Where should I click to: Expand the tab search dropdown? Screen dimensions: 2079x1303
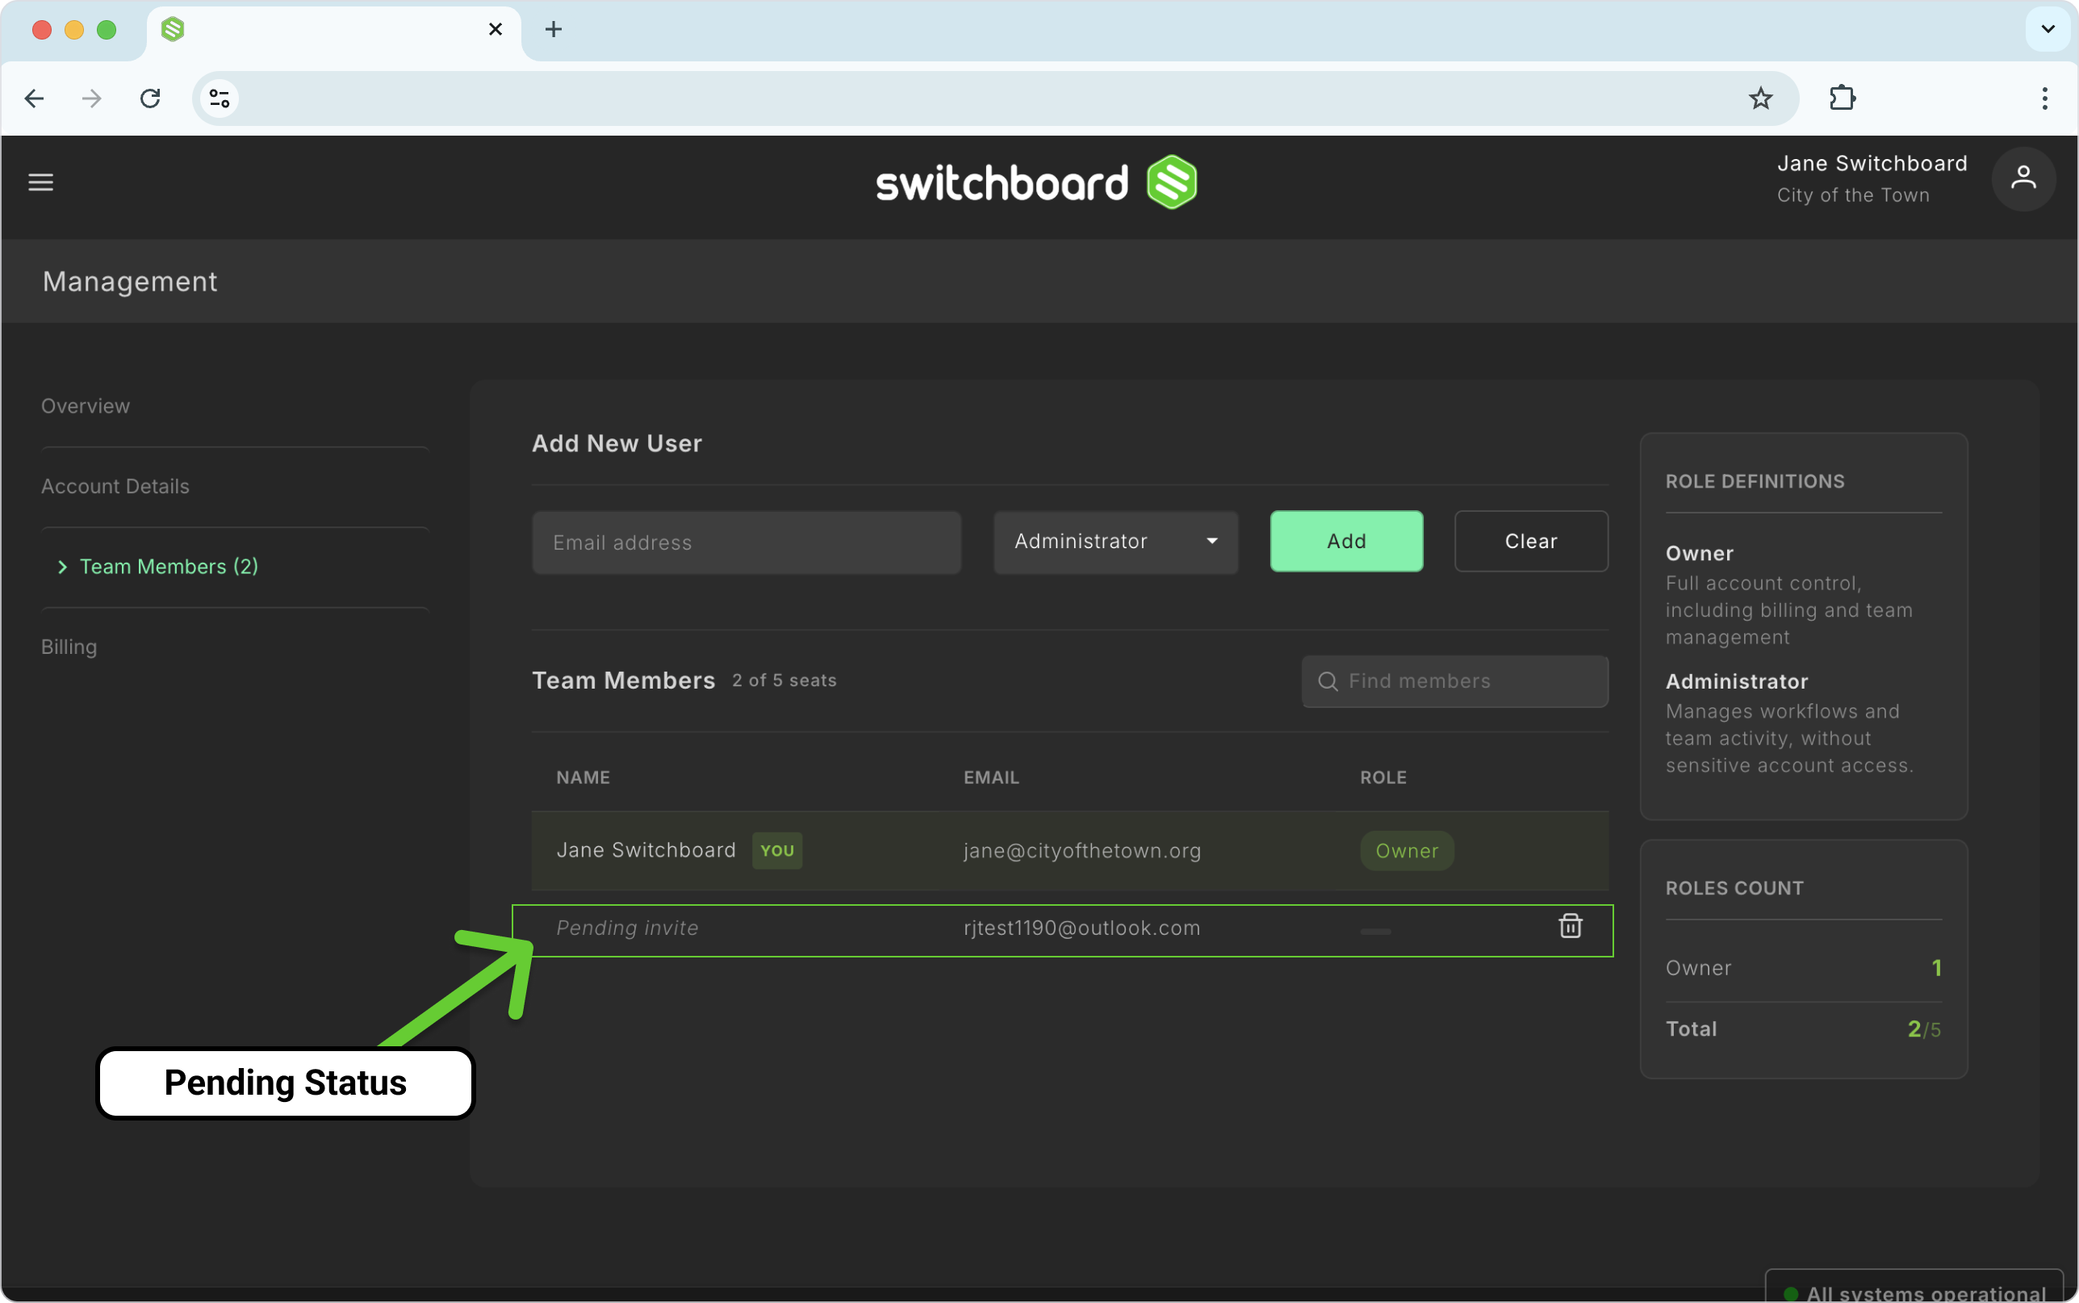pos(2048,29)
